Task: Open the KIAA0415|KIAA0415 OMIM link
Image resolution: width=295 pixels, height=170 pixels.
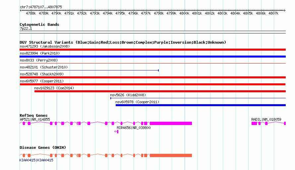Action: (x=36, y=160)
